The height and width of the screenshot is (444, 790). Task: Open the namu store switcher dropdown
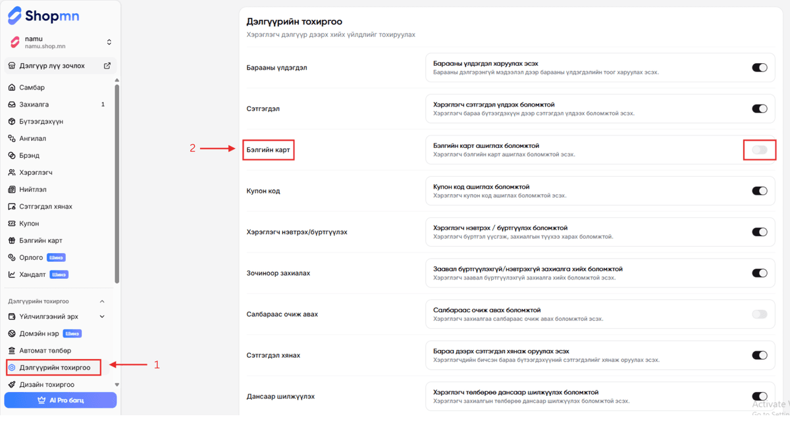pos(109,43)
